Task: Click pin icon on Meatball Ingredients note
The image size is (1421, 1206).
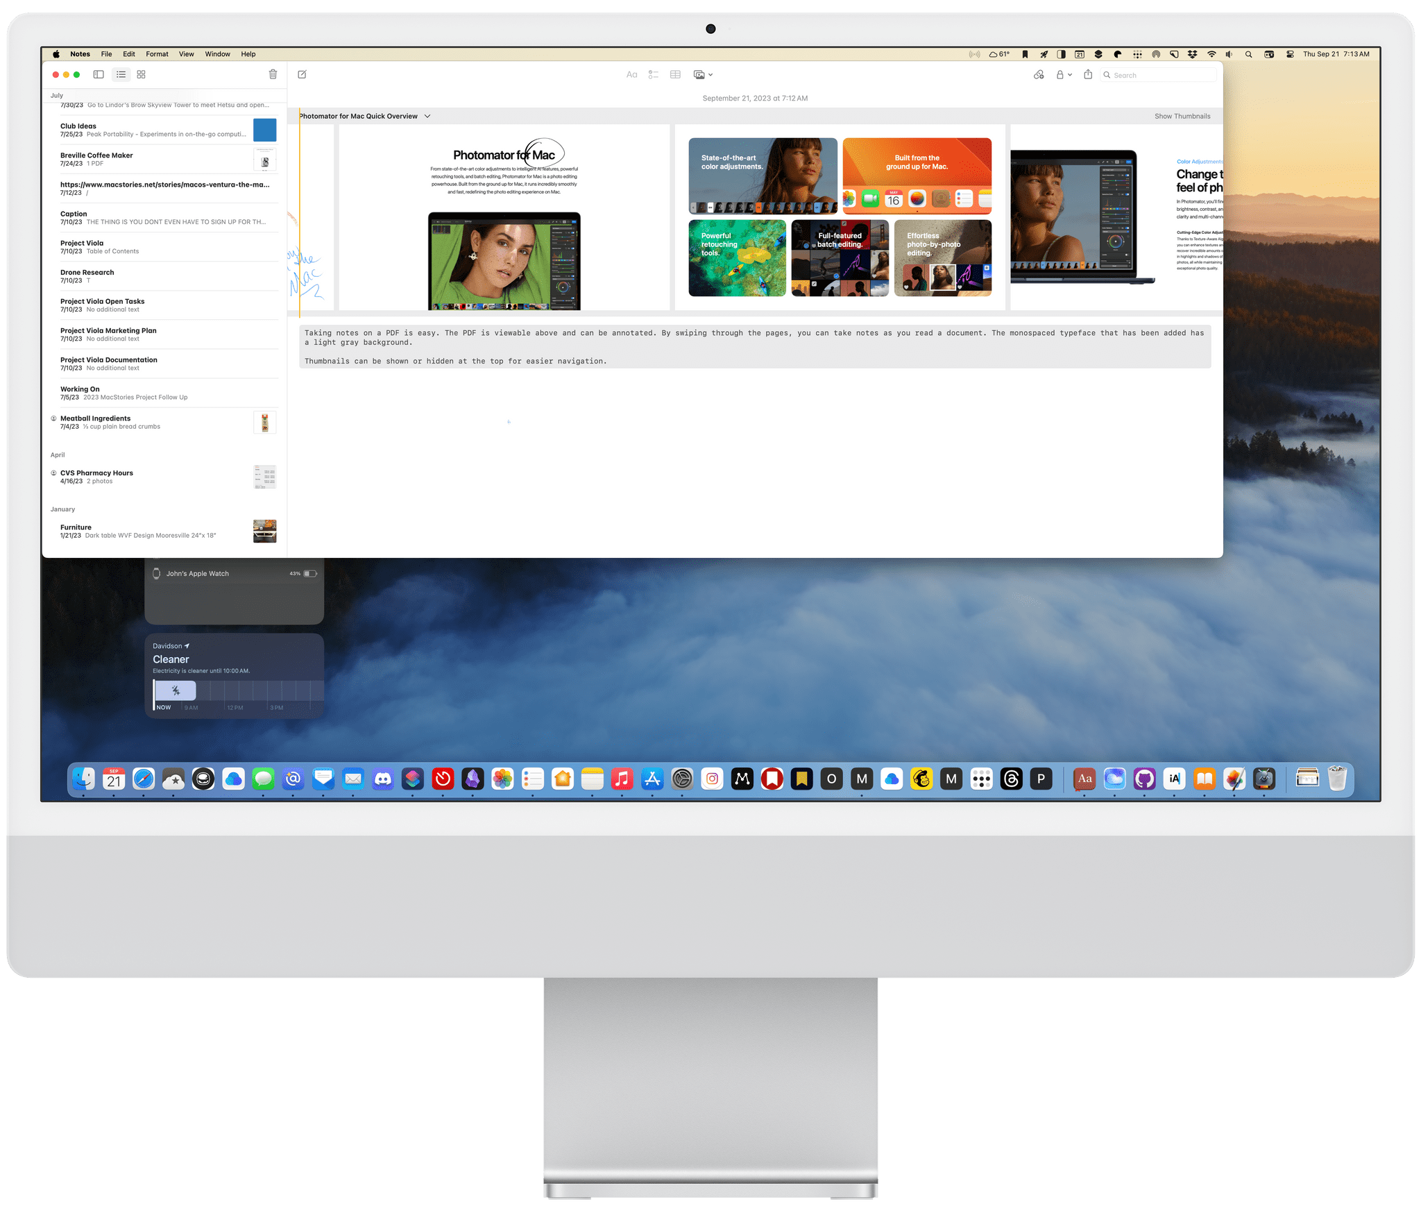Action: pyautogui.click(x=54, y=418)
